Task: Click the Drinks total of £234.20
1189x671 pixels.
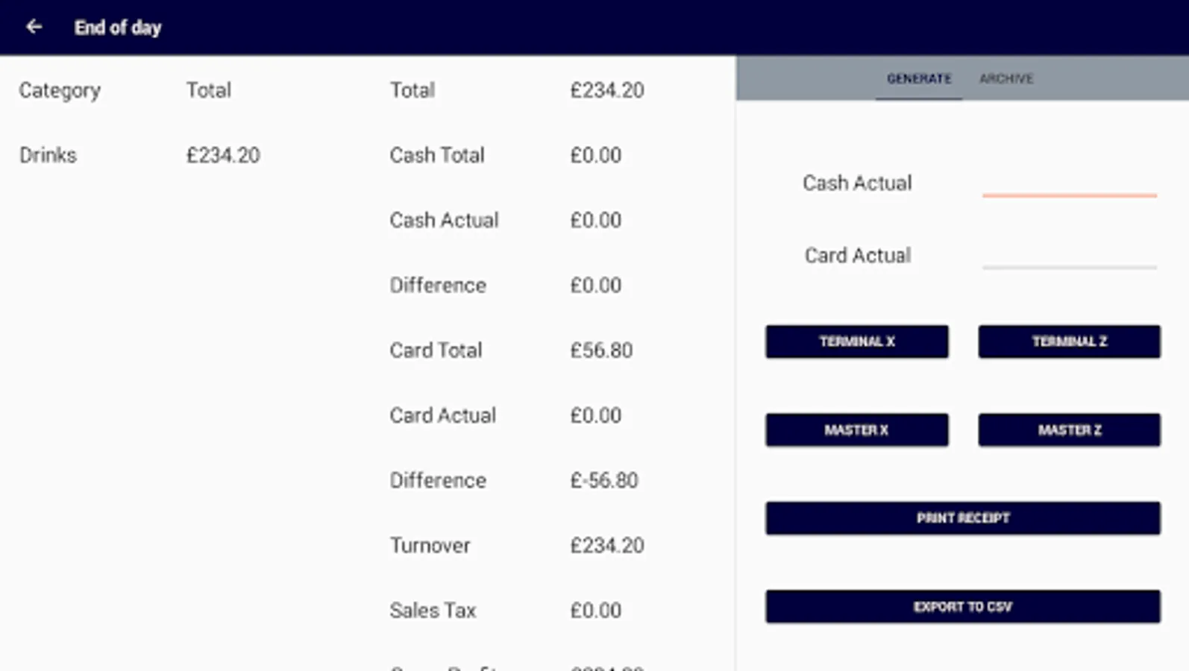Action: click(223, 155)
